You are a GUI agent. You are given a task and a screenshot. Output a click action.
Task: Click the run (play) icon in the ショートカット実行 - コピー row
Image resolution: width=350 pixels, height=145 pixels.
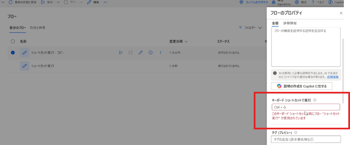coord(120,53)
